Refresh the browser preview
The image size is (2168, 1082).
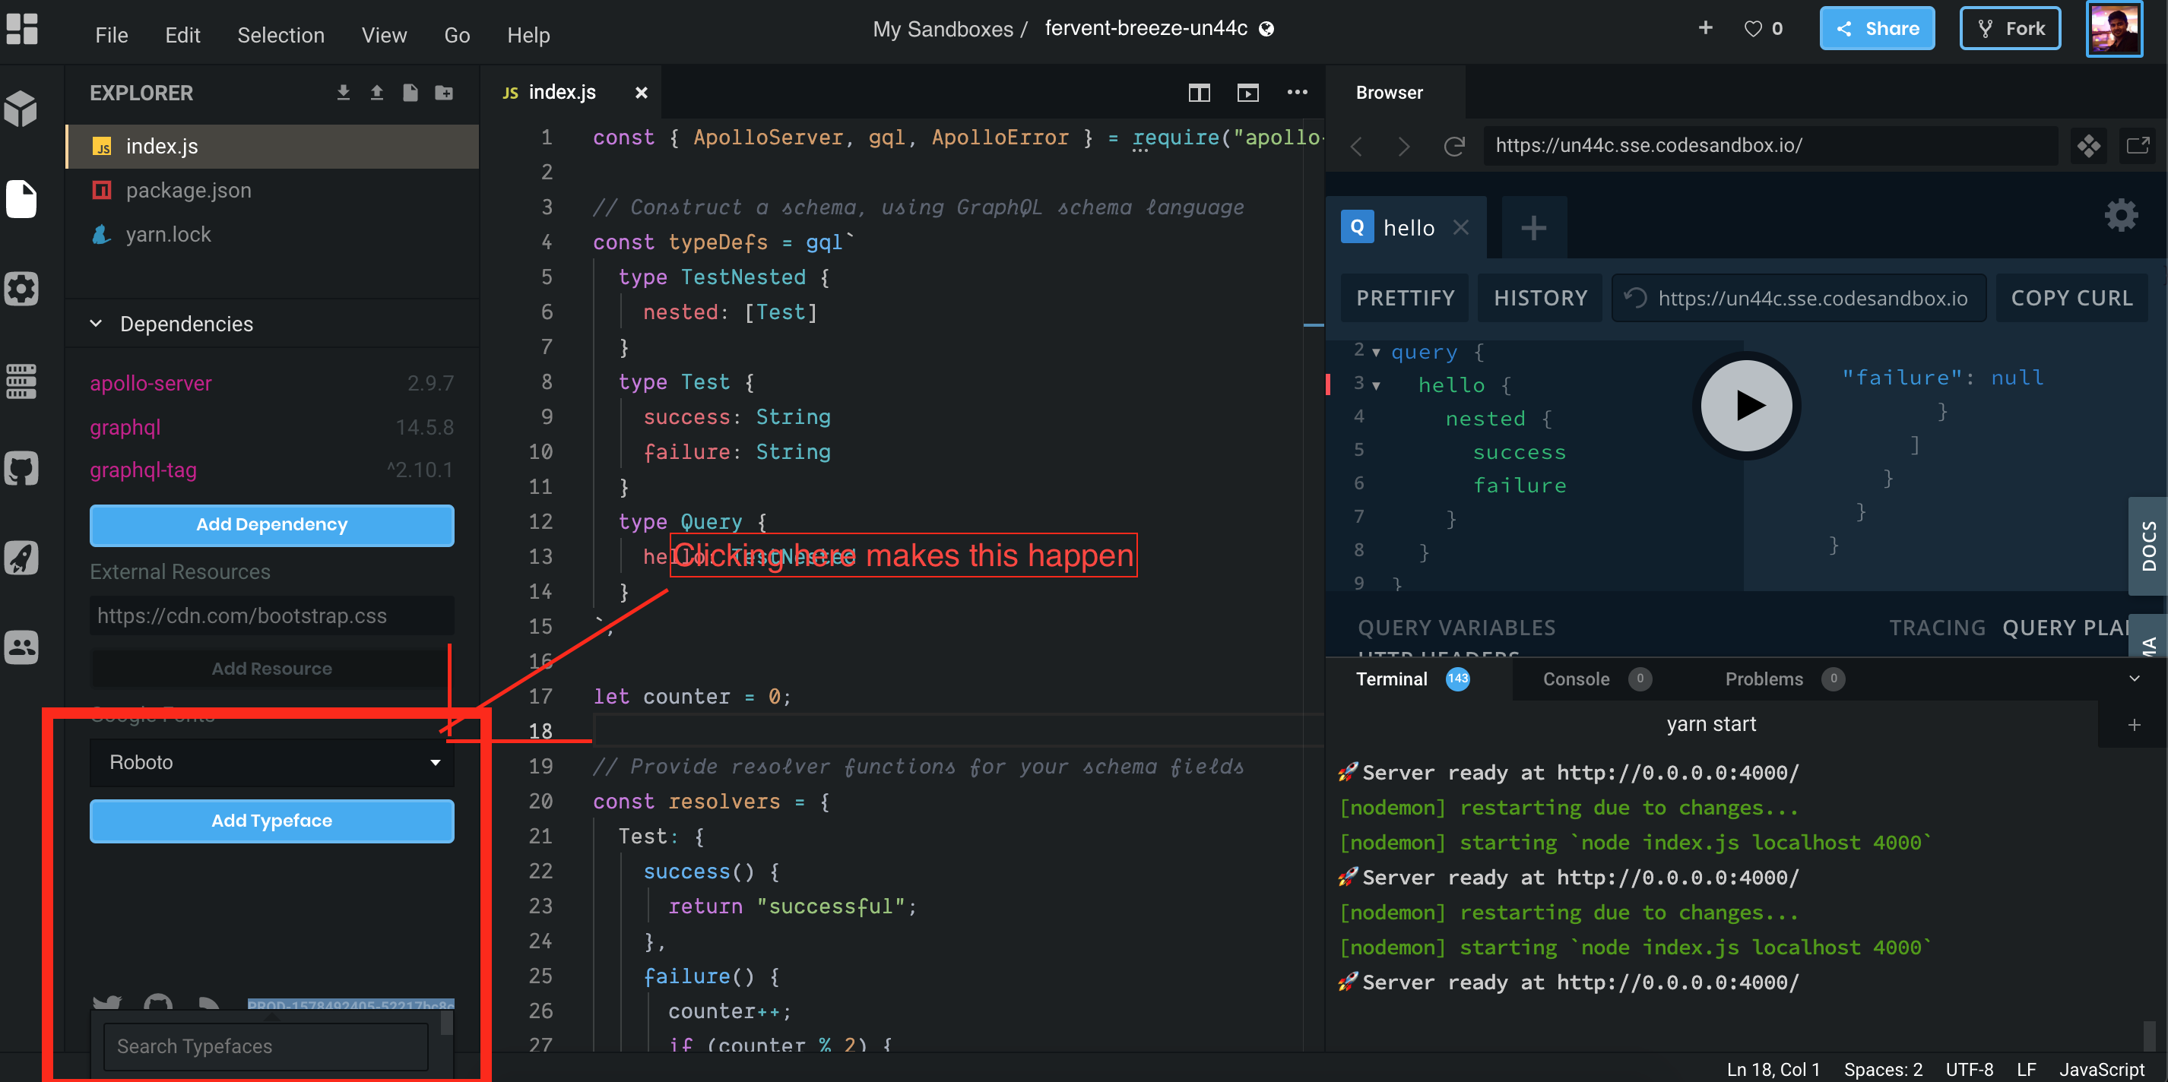[x=1455, y=146]
